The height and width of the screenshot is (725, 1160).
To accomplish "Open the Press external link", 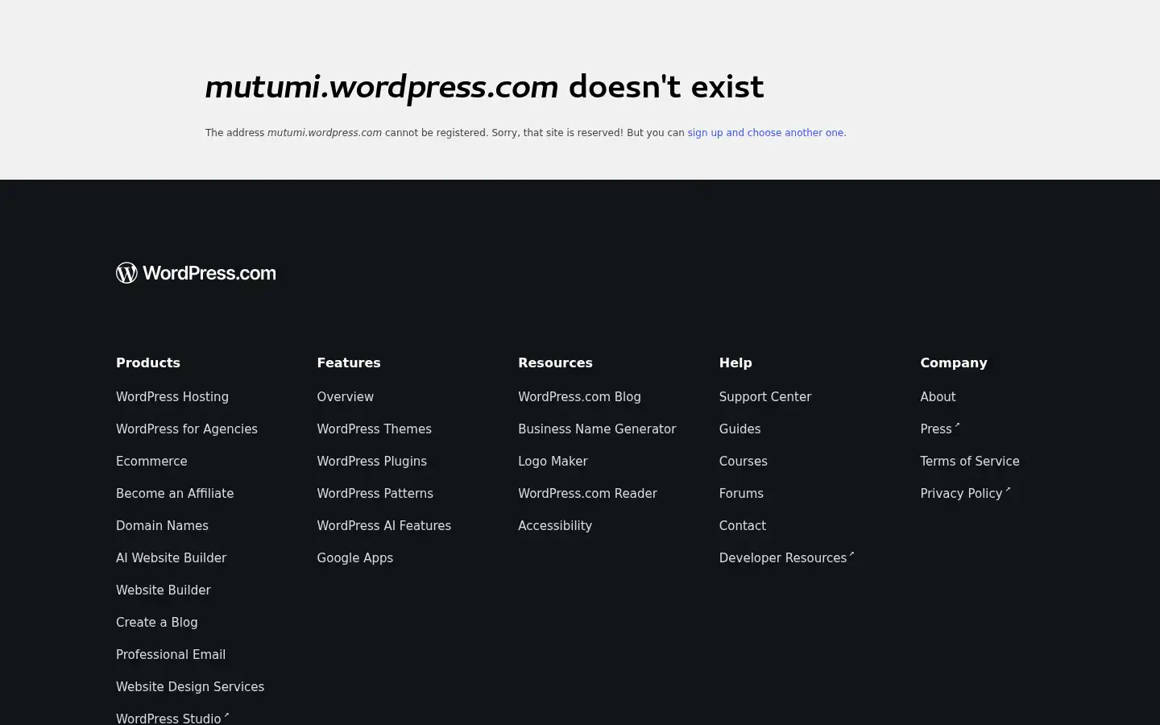I will tap(940, 429).
